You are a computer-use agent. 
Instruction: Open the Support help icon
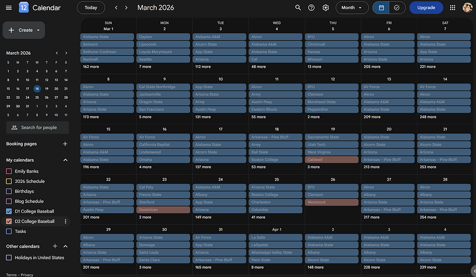pos(311,8)
